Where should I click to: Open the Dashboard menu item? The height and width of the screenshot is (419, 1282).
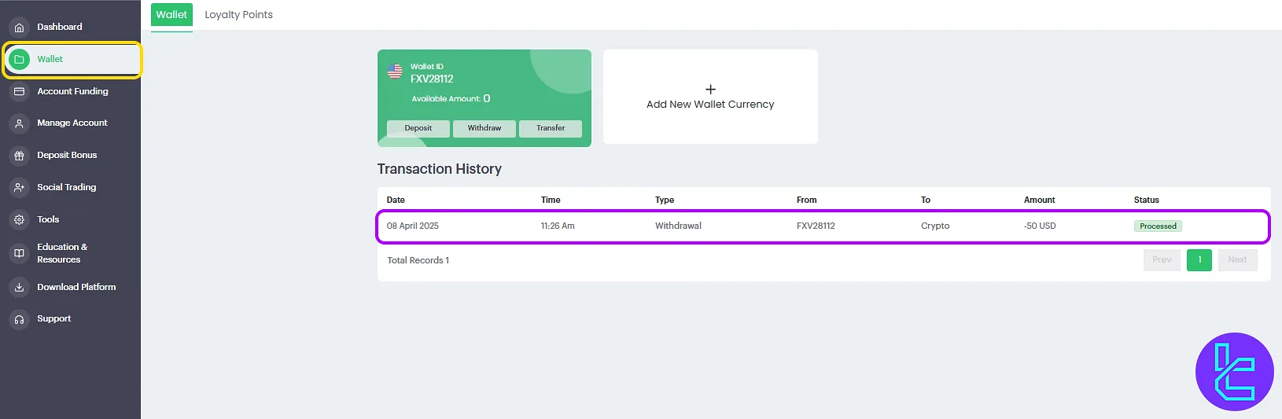(60, 27)
